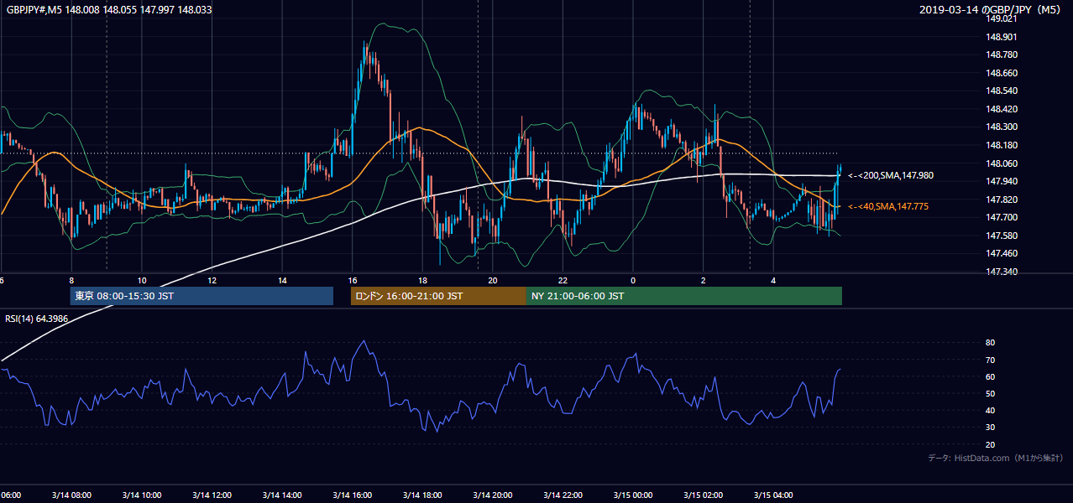Click the hour 16 label under price chart
The width and height of the screenshot is (1073, 503).
pyautogui.click(x=353, y=281)
